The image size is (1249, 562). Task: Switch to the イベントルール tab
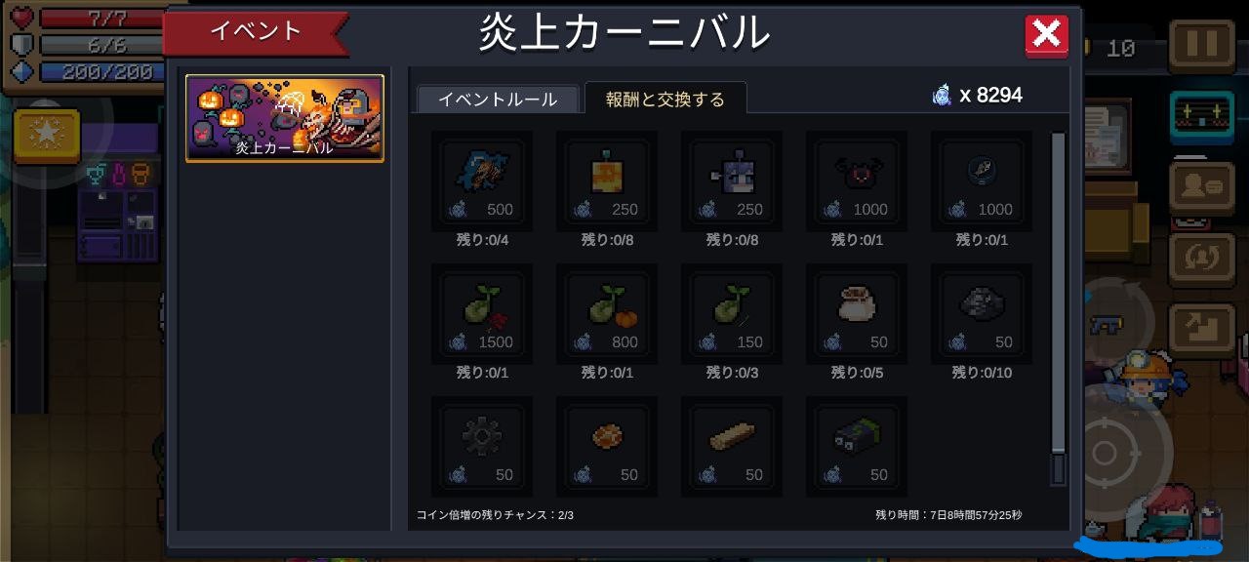[498, 100]
